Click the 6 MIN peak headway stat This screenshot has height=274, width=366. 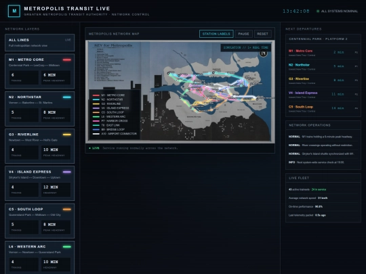(x=56, y=77)
